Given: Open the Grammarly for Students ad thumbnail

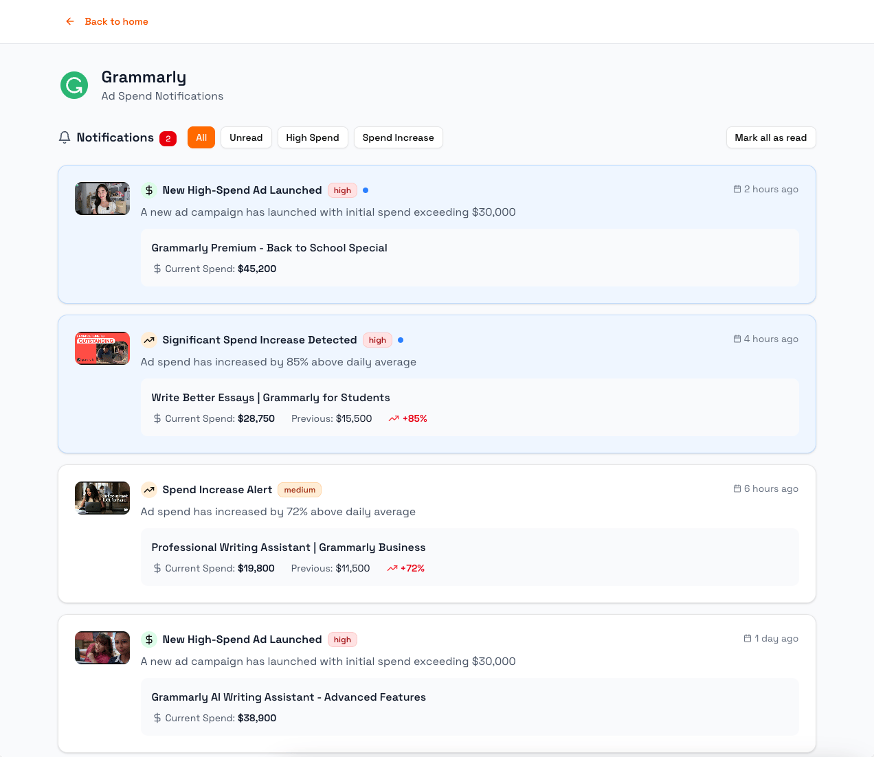Looking at the screenshot, I should (x=102, y=348).
